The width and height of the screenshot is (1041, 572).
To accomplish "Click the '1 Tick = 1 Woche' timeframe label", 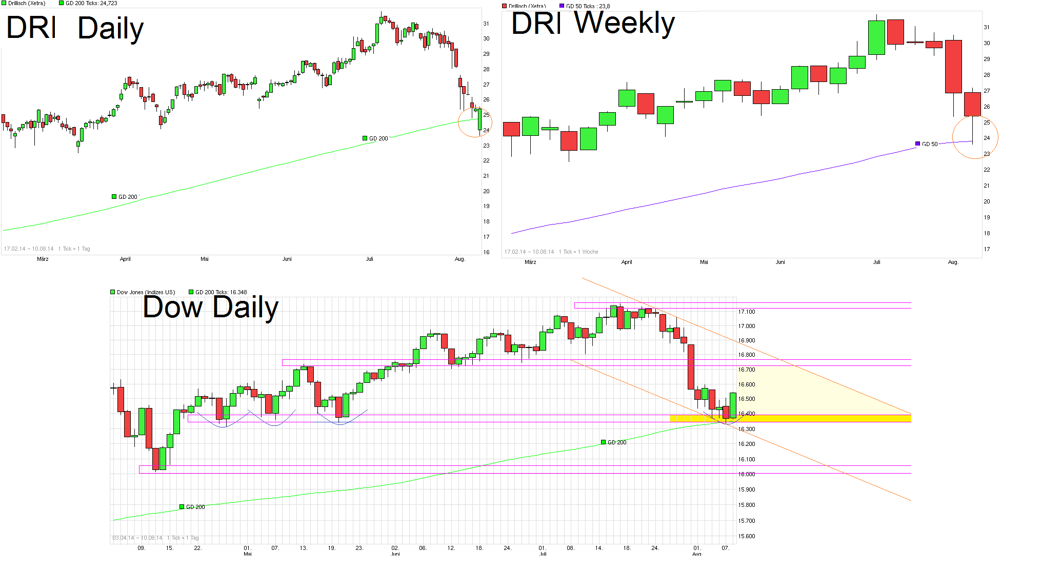I will click(578, 252).
